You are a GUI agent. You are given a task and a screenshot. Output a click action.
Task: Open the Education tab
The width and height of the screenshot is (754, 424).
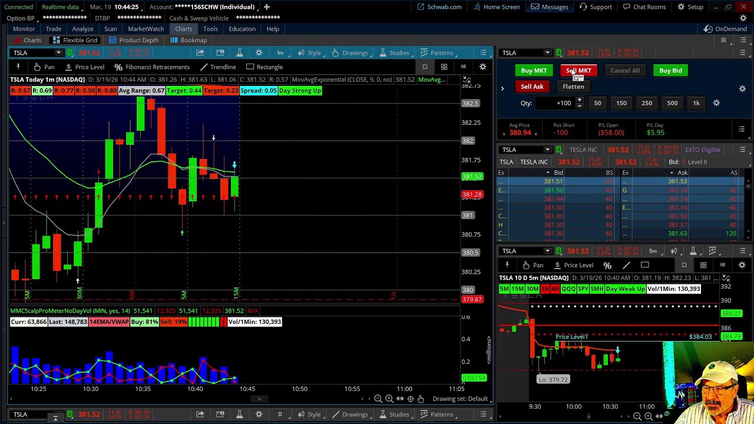click(242, 29)
